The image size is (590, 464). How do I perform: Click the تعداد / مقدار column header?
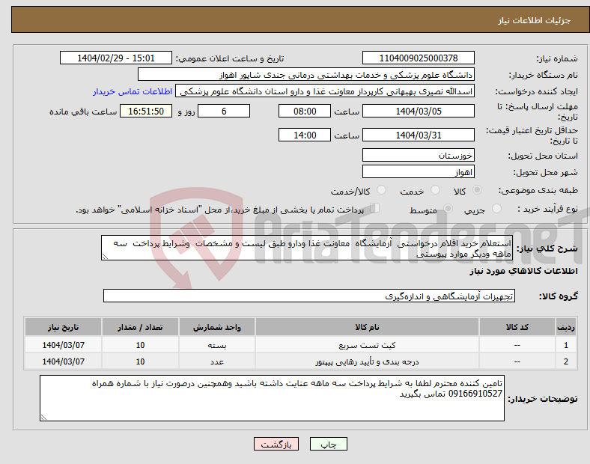(x=140, y=327)
